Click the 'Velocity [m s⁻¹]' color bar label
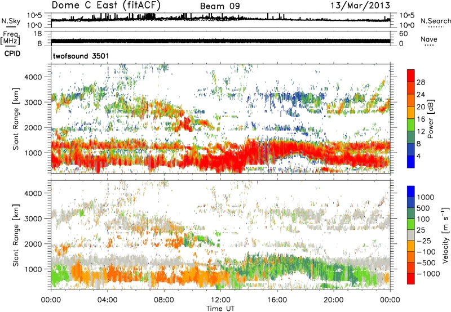The image size is (451, 312). click(x=445, y=235)
